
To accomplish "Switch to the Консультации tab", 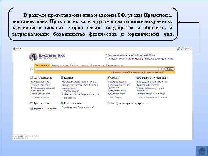I will tap(97, 65).
